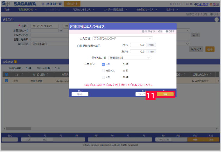Image resolution: width=221 pixels, height=153 pixels.
Task: Toggle the 元払 checkbox in the dialog
Action: tap(104, 65)
